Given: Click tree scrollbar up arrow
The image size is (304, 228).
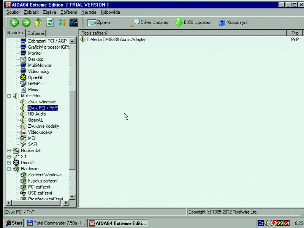Looking at the screenshot, I should click(72, 41).
